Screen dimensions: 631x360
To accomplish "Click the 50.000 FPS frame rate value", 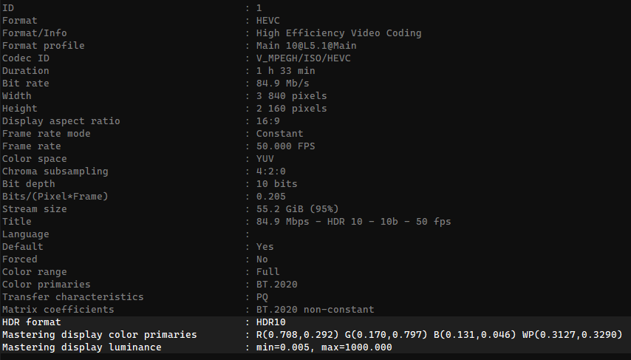I will click(x=285, y=146).
